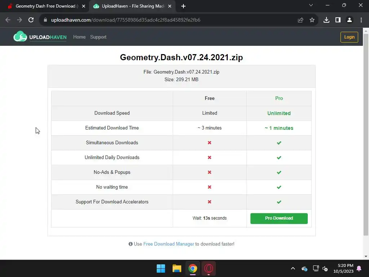369x277 pixels.
Task: Click the green check in No-Ads & Popups row
Action: 279,172
